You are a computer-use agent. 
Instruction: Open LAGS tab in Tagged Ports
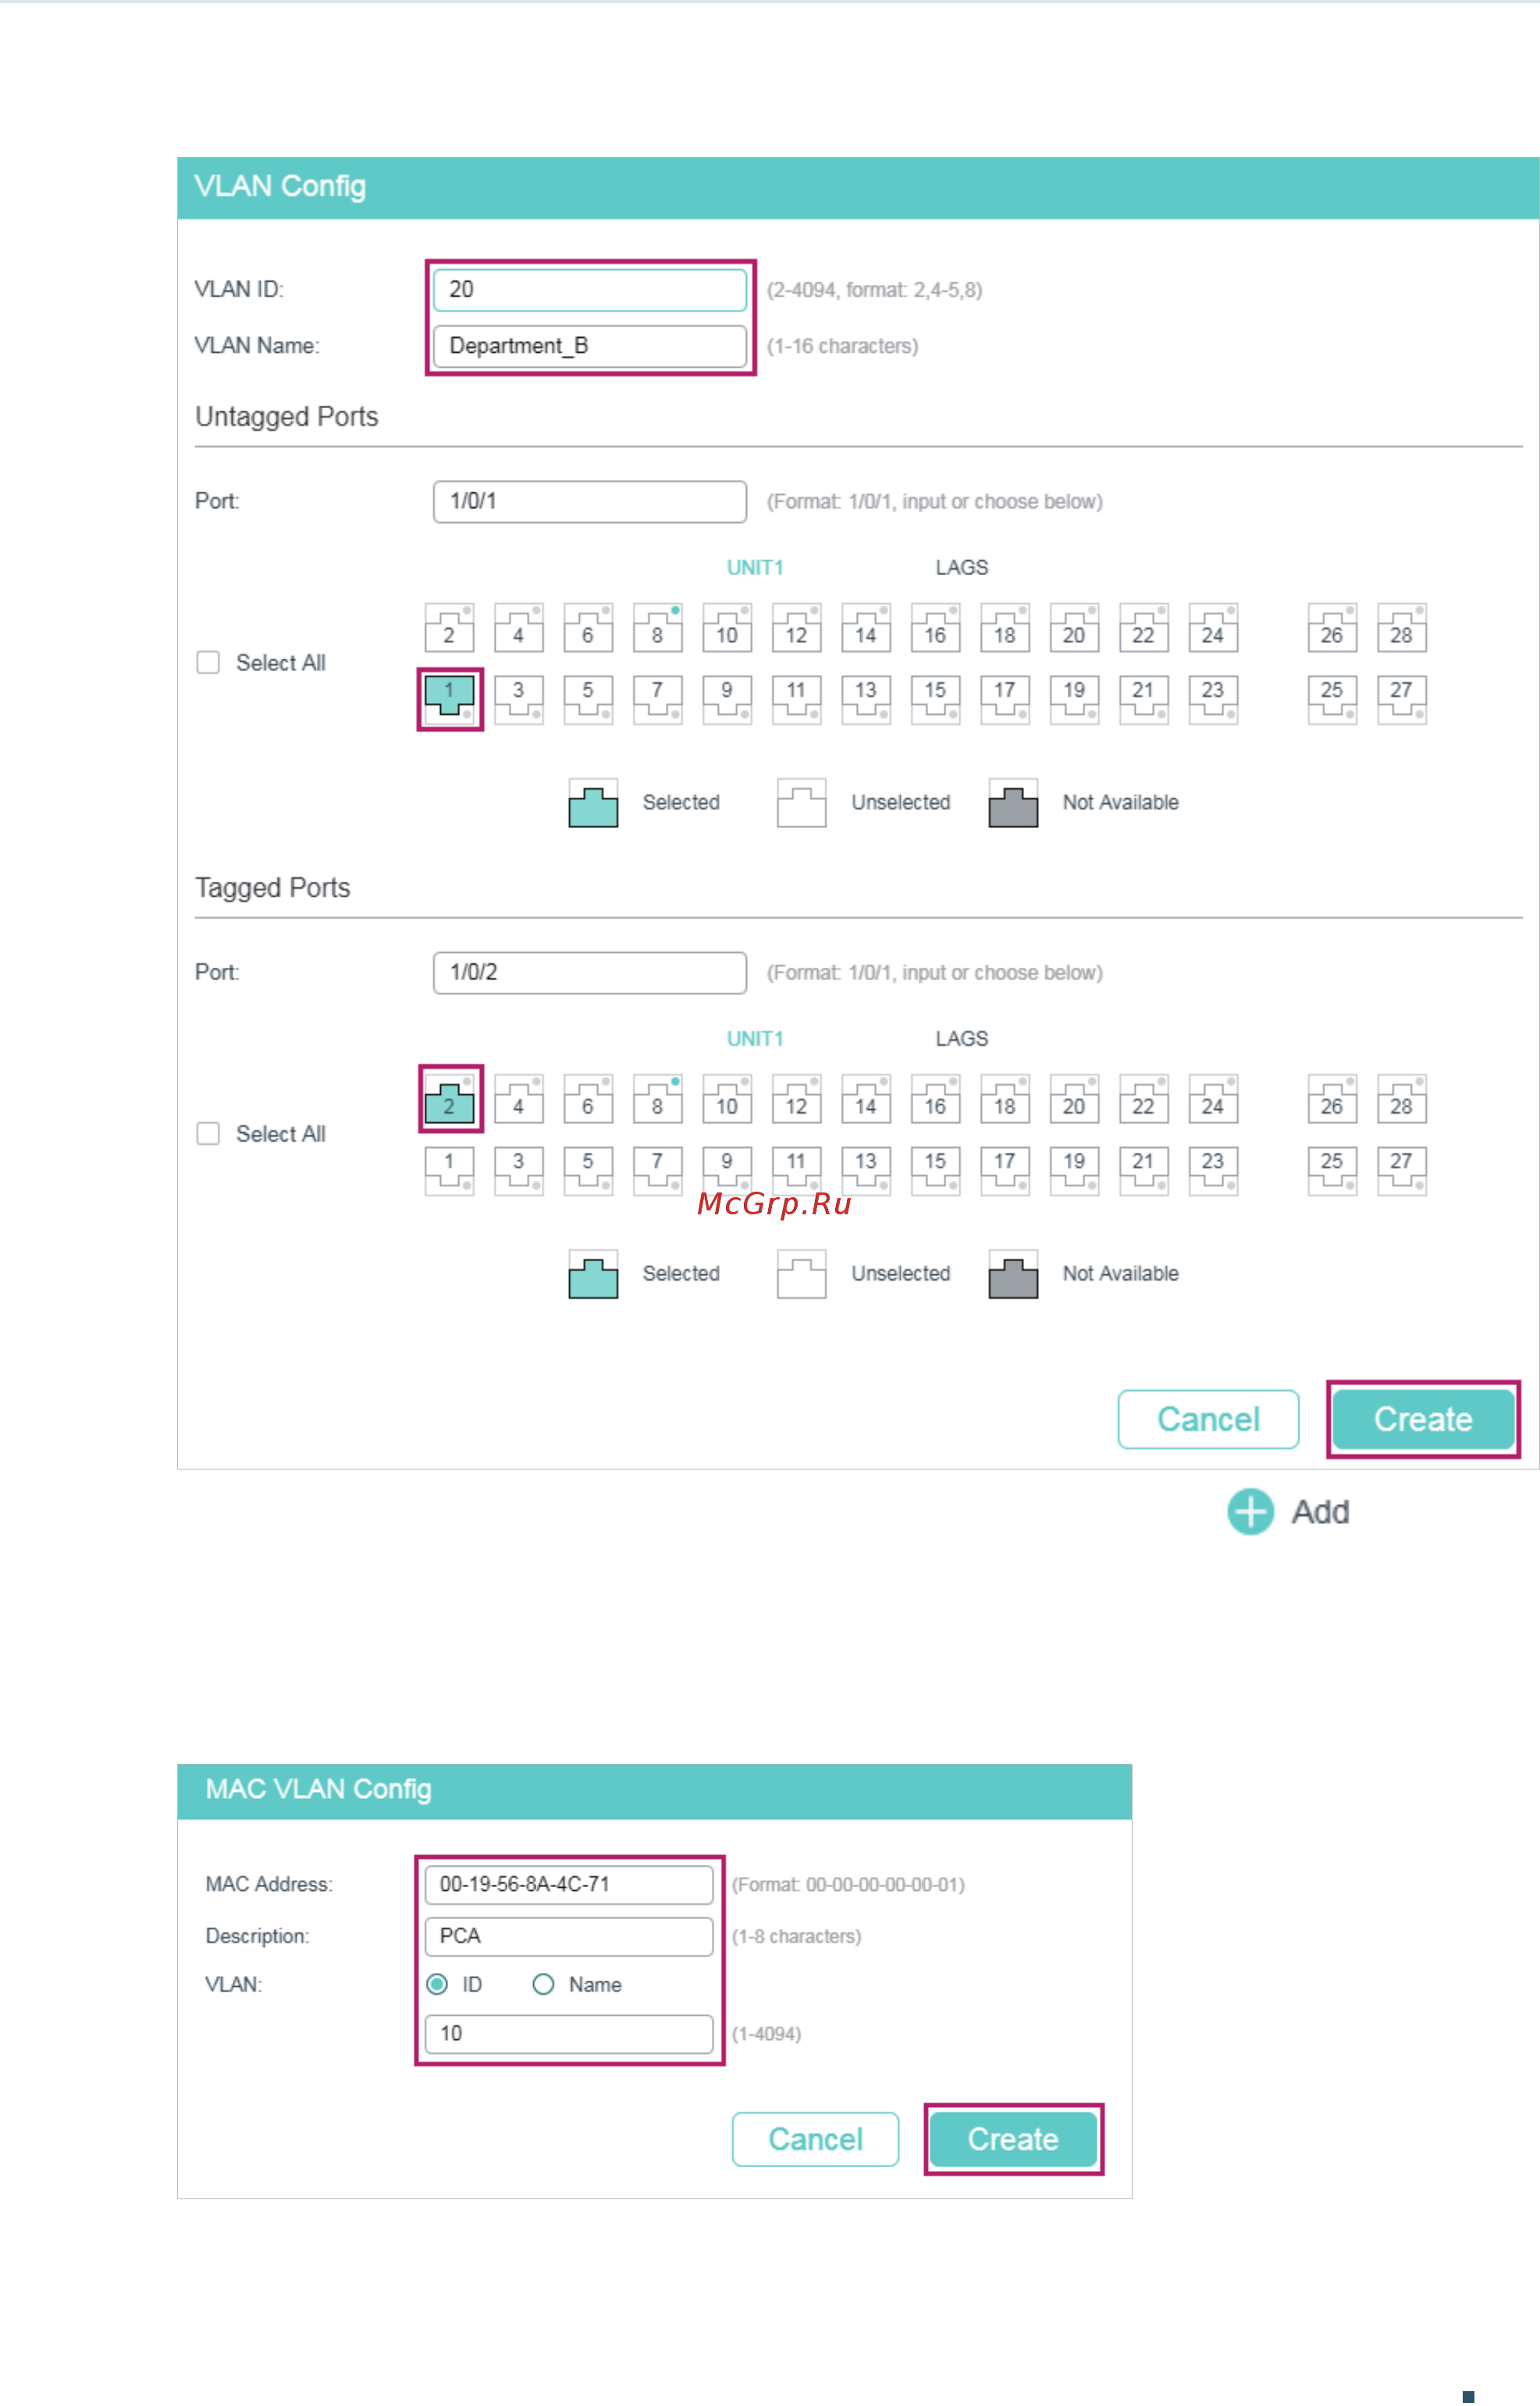pyautogui.click(x=961, y=1039)
